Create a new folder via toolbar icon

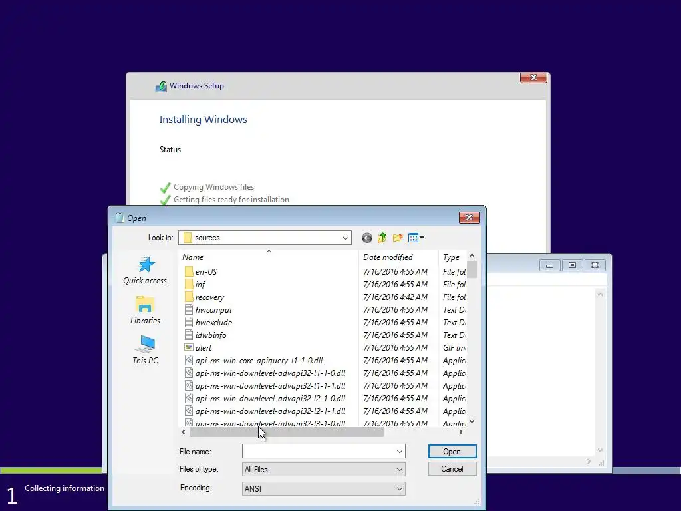(398, 238)
